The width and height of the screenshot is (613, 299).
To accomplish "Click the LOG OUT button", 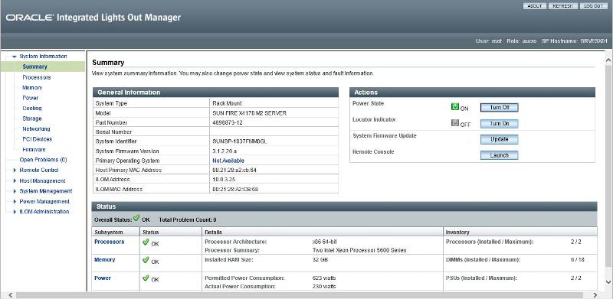I will 593,6.
